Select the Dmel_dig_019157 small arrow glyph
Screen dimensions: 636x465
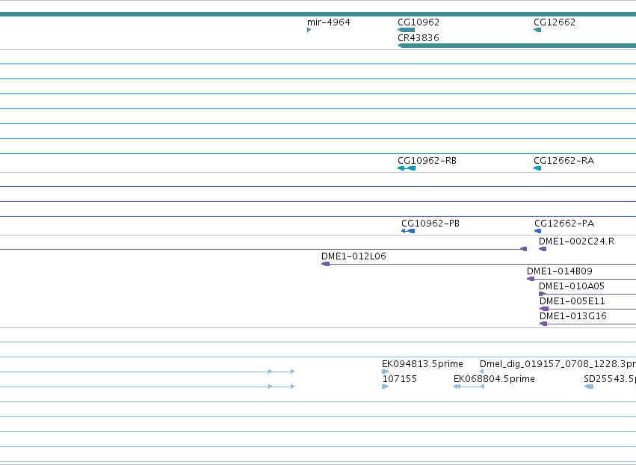pyautogui.click(x=482, y=372)
